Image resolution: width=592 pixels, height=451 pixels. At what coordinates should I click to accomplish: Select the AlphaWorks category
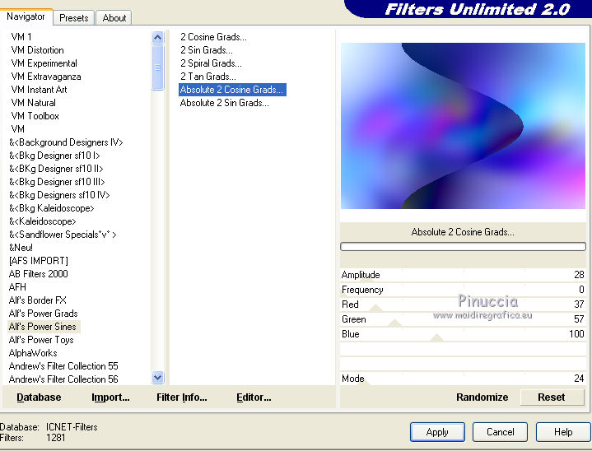click(33, 353)
